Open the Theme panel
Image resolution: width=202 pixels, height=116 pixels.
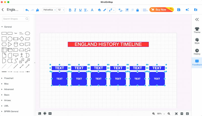(197, 30)
